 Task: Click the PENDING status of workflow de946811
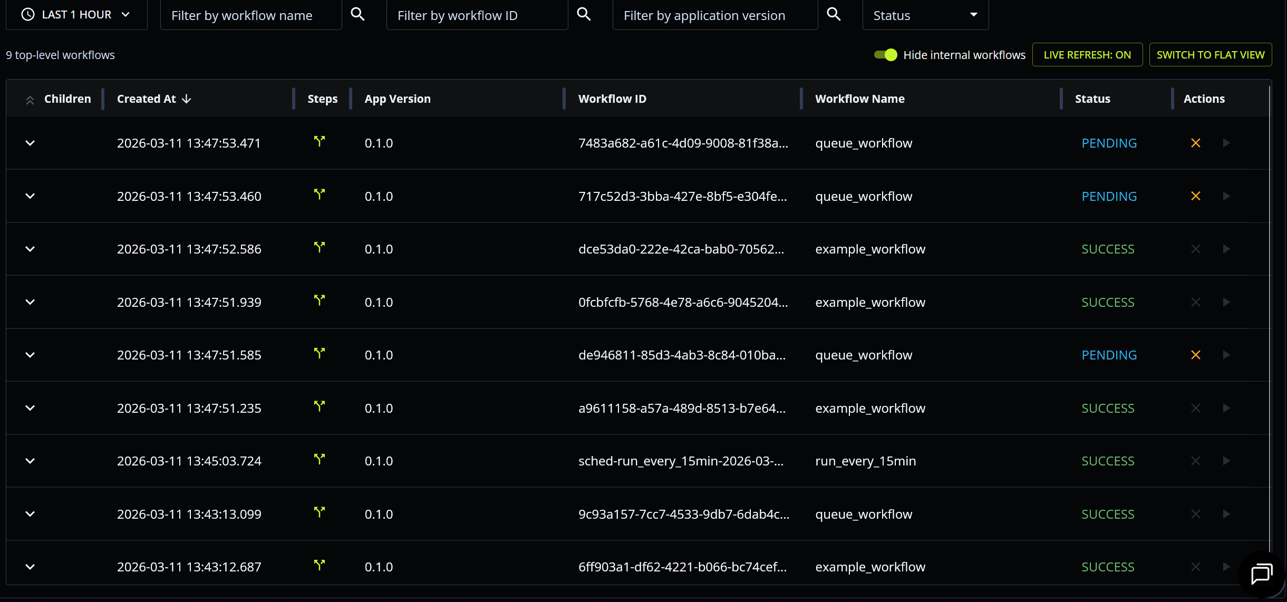pos(1108,355)
